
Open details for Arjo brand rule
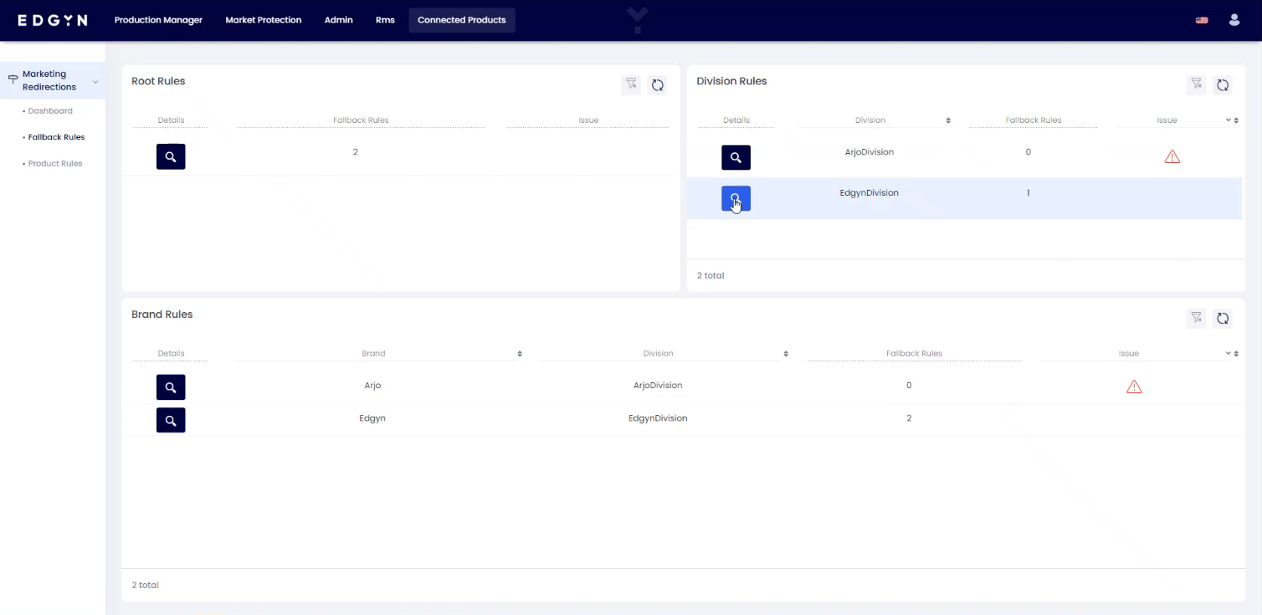(x=170, y=387)
